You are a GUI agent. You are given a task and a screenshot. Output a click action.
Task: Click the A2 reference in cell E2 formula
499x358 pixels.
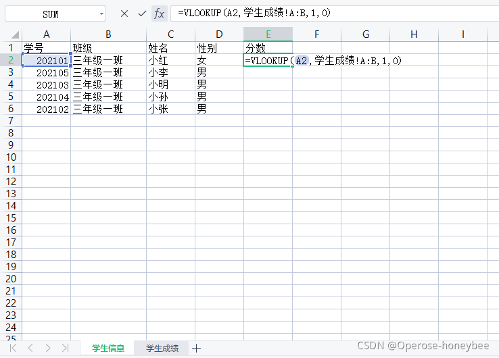302,60
